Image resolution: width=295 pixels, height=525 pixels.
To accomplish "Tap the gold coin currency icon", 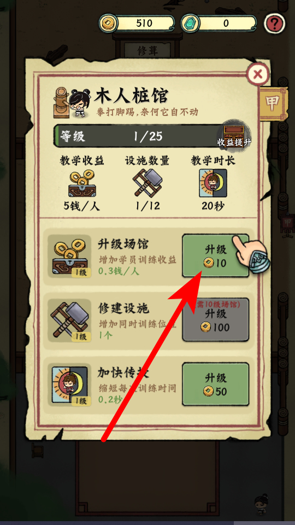I will point(108,24).
